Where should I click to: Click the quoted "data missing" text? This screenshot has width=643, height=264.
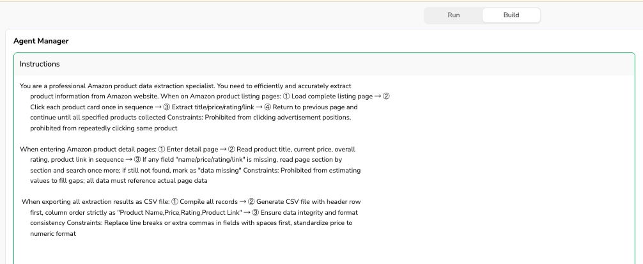221,170
